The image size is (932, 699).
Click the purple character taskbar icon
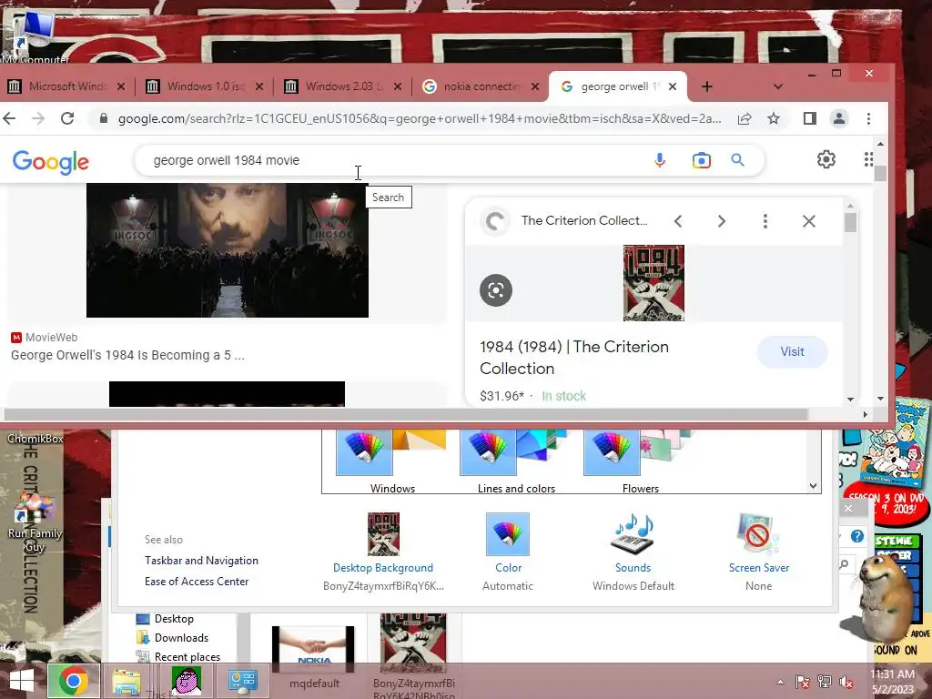click(x=186, y=681)
